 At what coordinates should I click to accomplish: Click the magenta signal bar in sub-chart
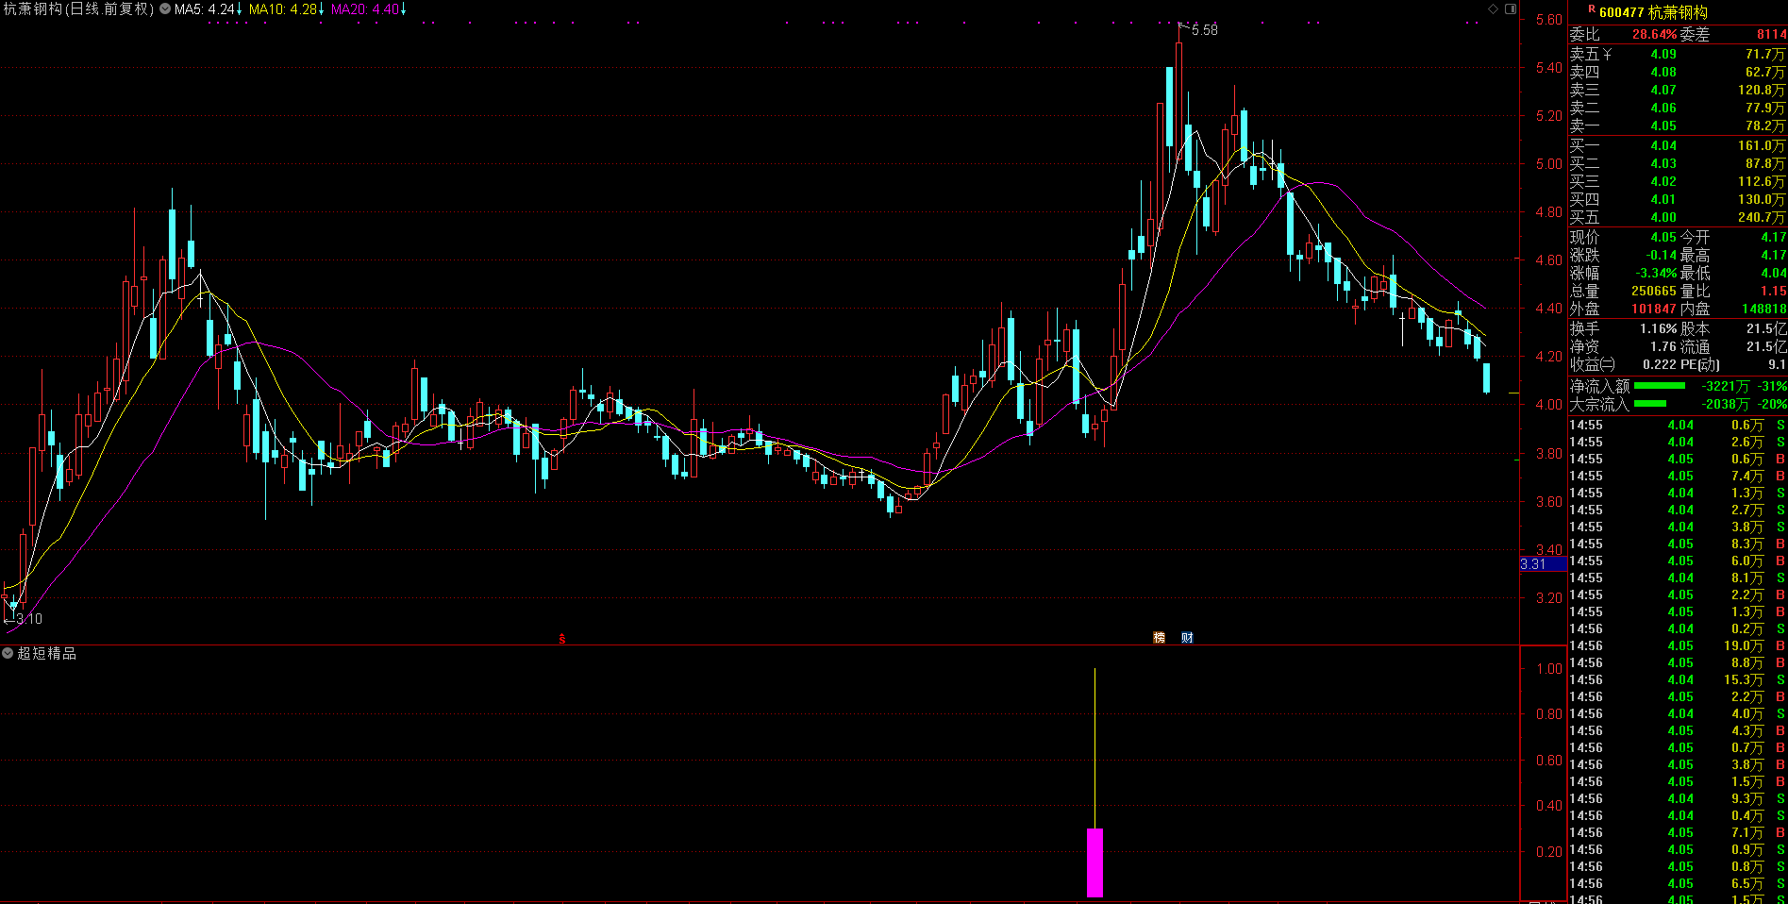click(1095, 862)
